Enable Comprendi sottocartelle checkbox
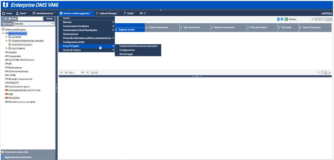 tap(3, 152)
